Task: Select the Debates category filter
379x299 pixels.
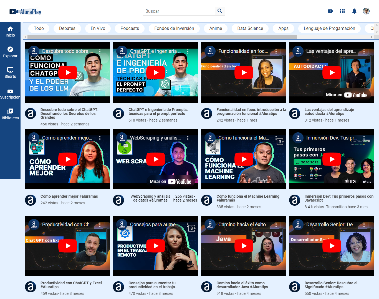Action: (x=67, y=28)
